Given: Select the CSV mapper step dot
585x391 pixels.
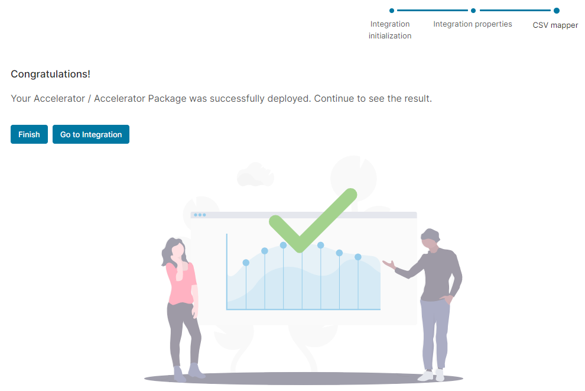Looking at the screenshot, I should (556, 11).
